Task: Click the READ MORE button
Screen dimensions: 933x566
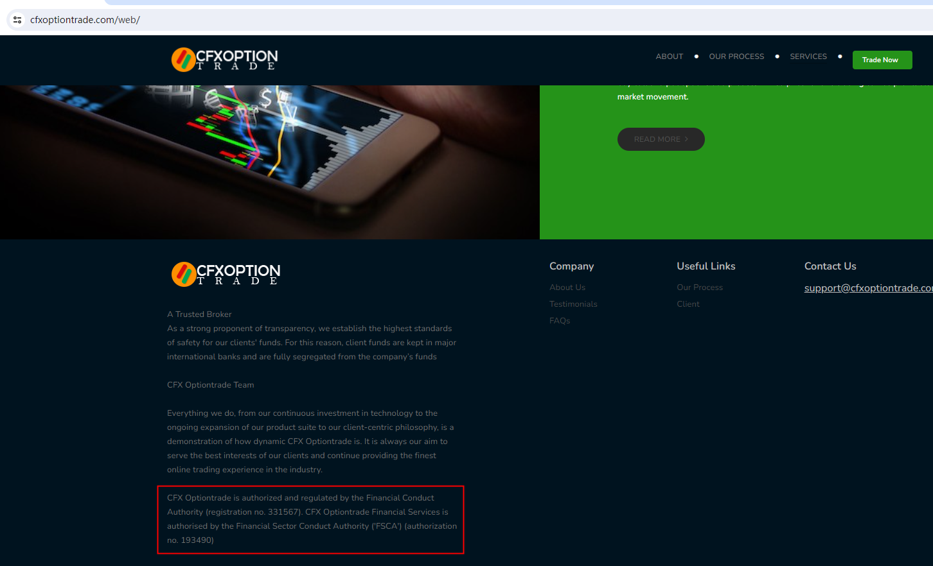Action: tap(661, 139)
